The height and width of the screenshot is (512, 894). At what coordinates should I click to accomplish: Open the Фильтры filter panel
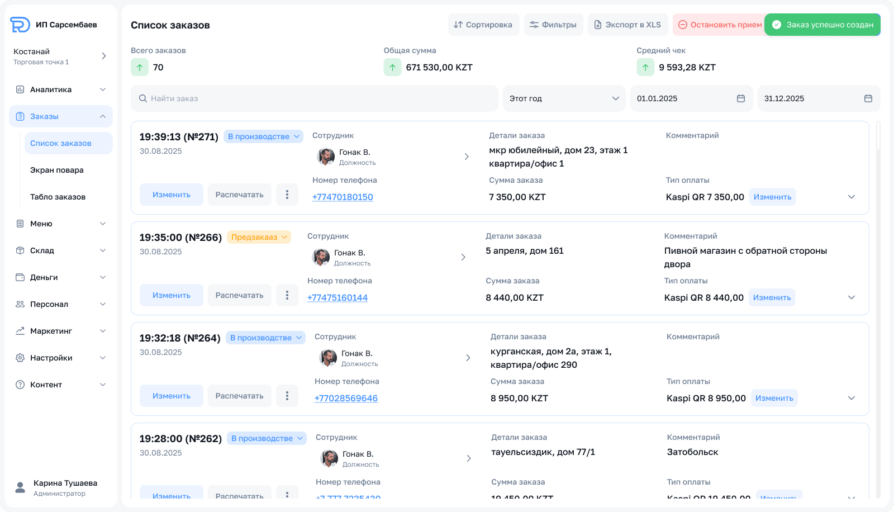(553, 25)
